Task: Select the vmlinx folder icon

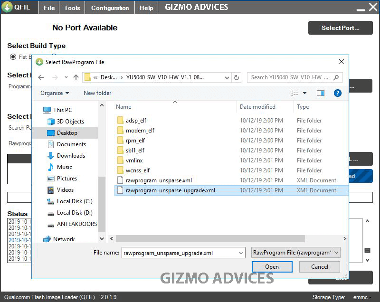Action: [120, 160]
